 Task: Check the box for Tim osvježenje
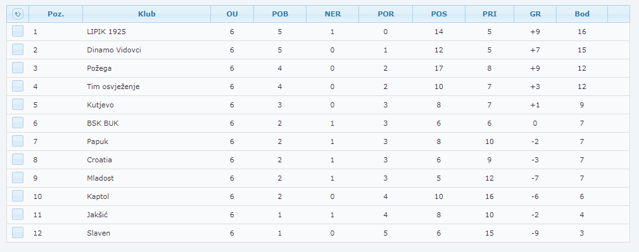[x=18, y=86]
